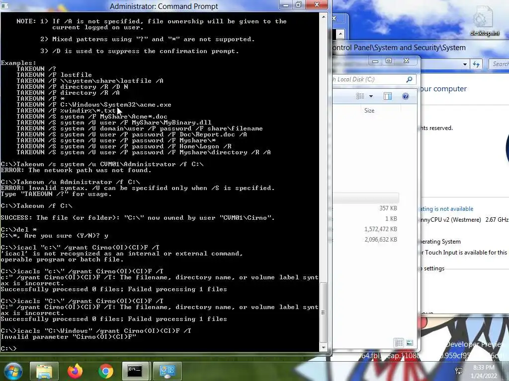509x381 pixels.
Task: Click Explorer change view icon
Action: coord(360,96)
